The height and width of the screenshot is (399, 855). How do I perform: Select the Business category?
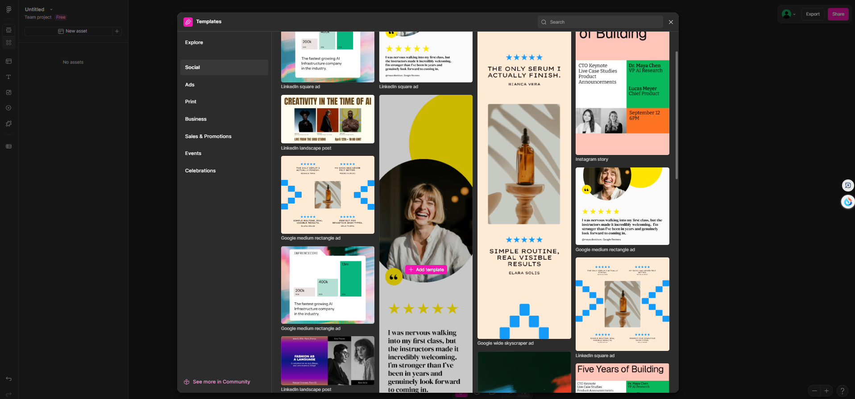click(224, 119)
